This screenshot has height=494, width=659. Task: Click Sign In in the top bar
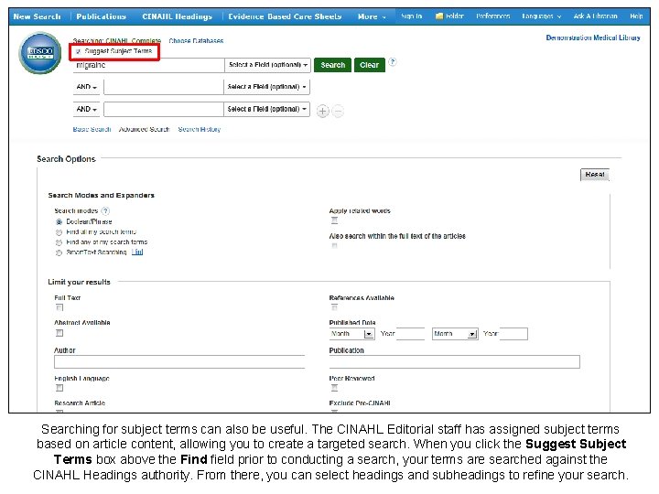[412, 16]
